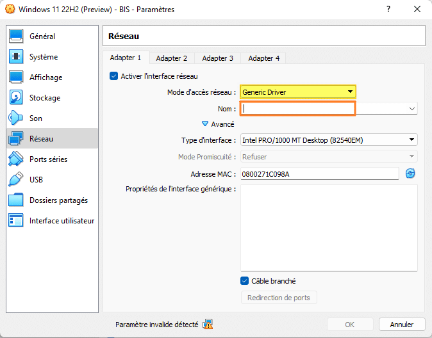Screen dimensions: 432x338
Task: Switch to the Adapter 2 tab
Action: [x=172, y=58]
